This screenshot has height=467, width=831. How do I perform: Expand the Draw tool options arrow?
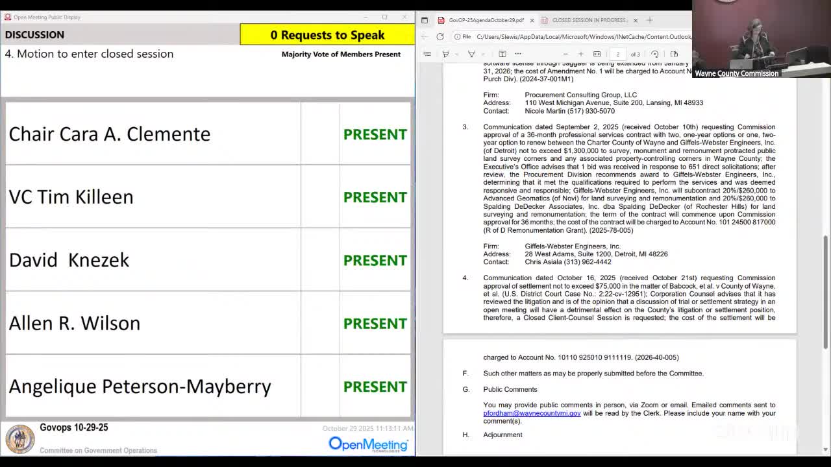482,54
